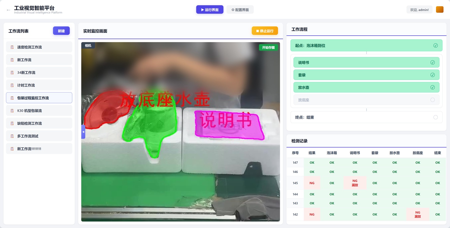
Task: Click the live camera monitoring image
Action: (180, 132)
